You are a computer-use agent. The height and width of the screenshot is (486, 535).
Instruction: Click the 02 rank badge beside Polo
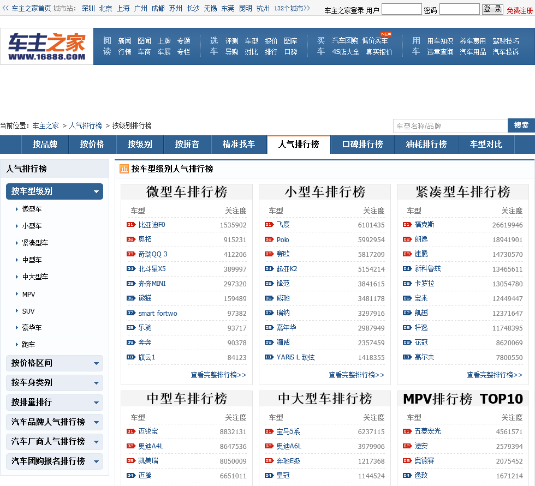tap(269, 239)
